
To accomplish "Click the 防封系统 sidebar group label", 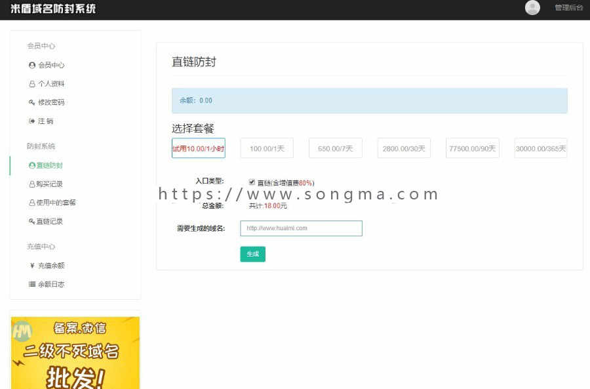I will coord(41,146).
